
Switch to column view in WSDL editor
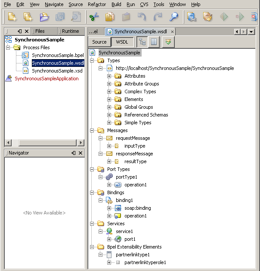154,42
